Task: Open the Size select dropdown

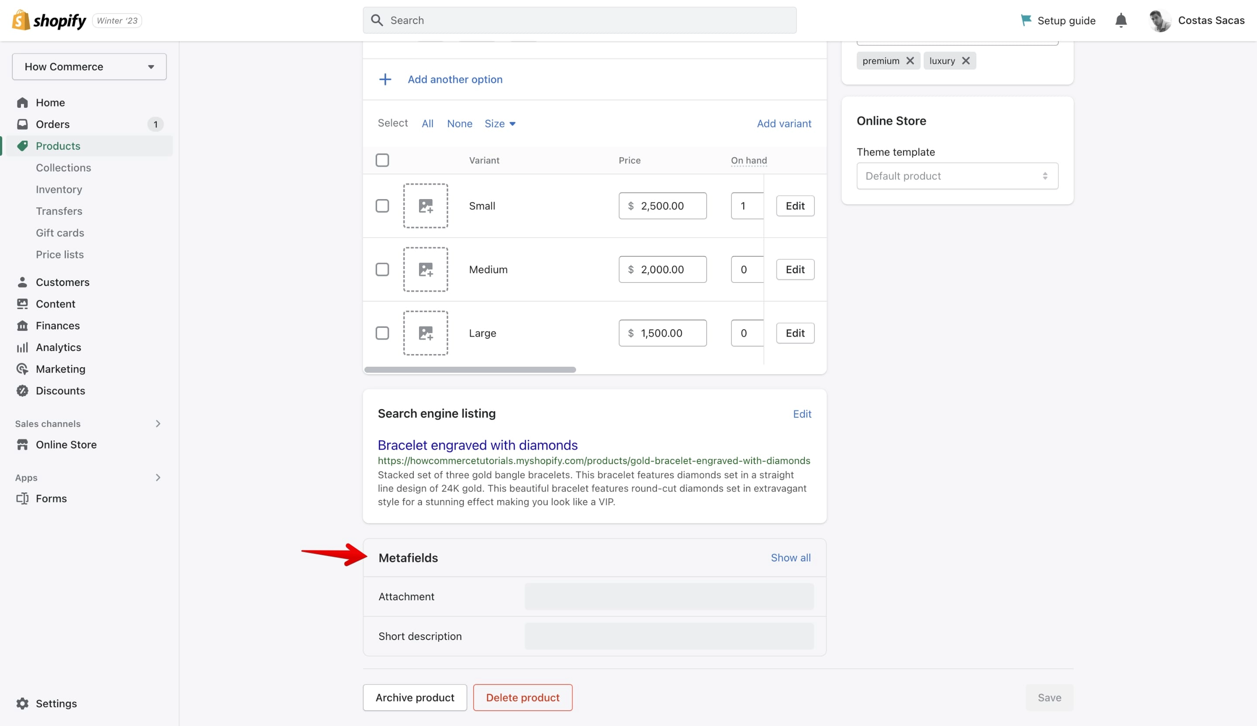Action: pyautogui.click(x=500, y=124)
